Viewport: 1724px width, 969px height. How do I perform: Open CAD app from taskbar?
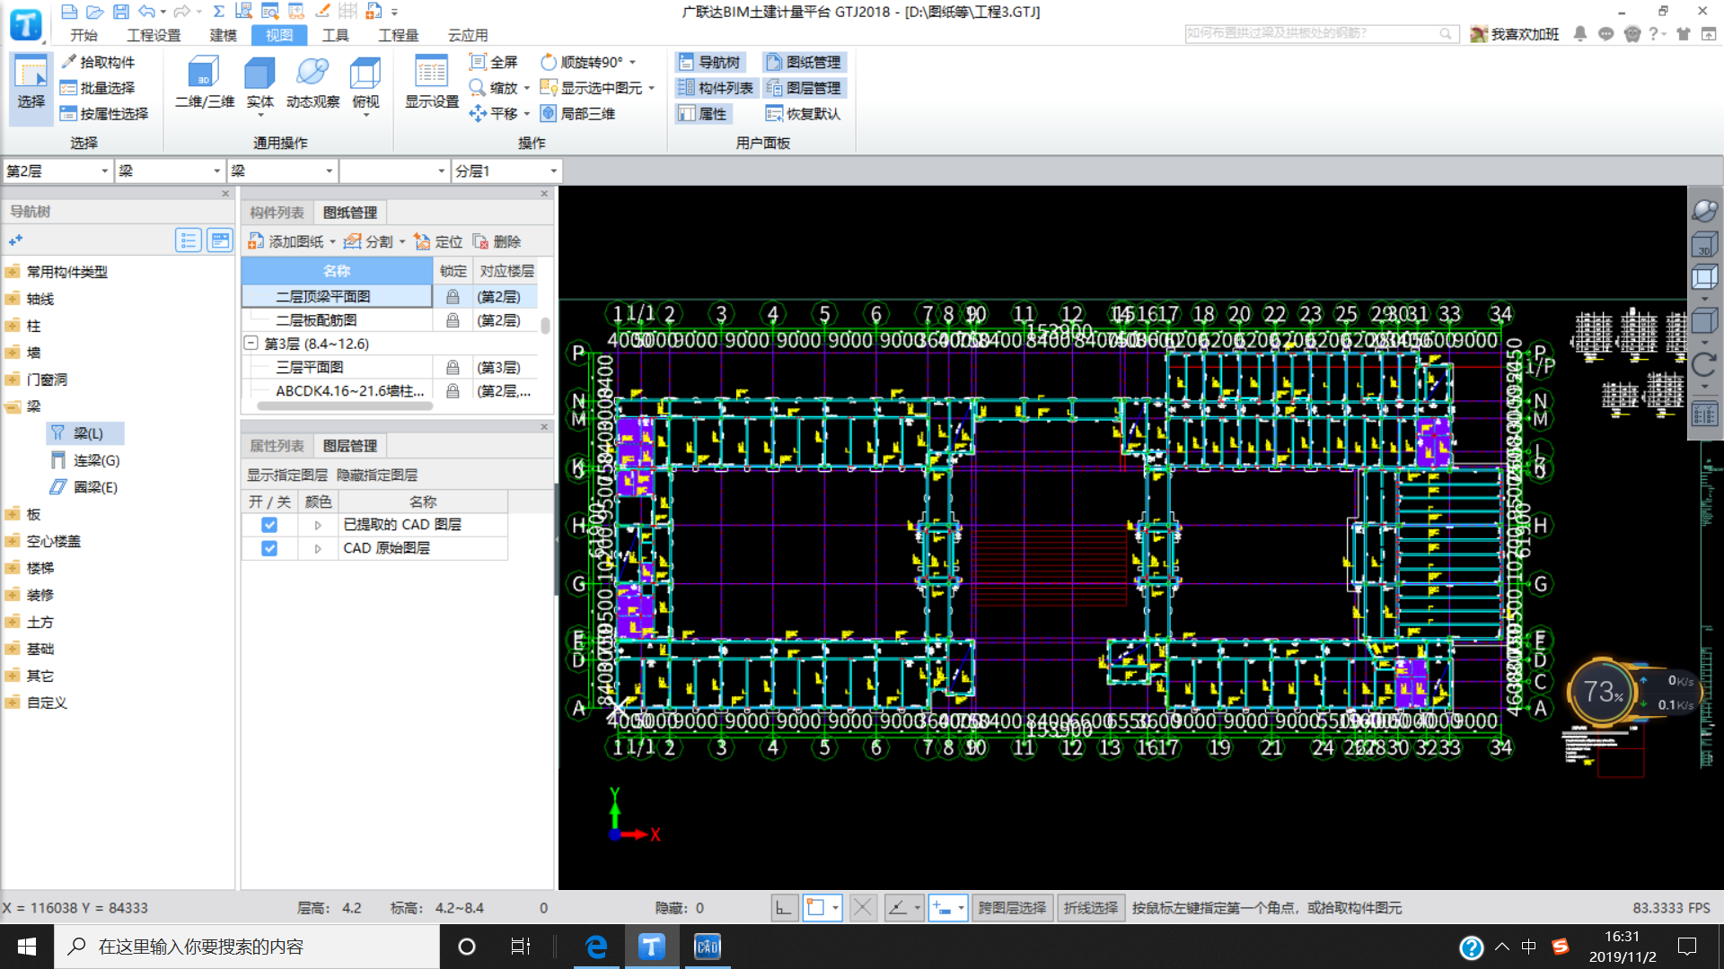(x=708, y=947)
